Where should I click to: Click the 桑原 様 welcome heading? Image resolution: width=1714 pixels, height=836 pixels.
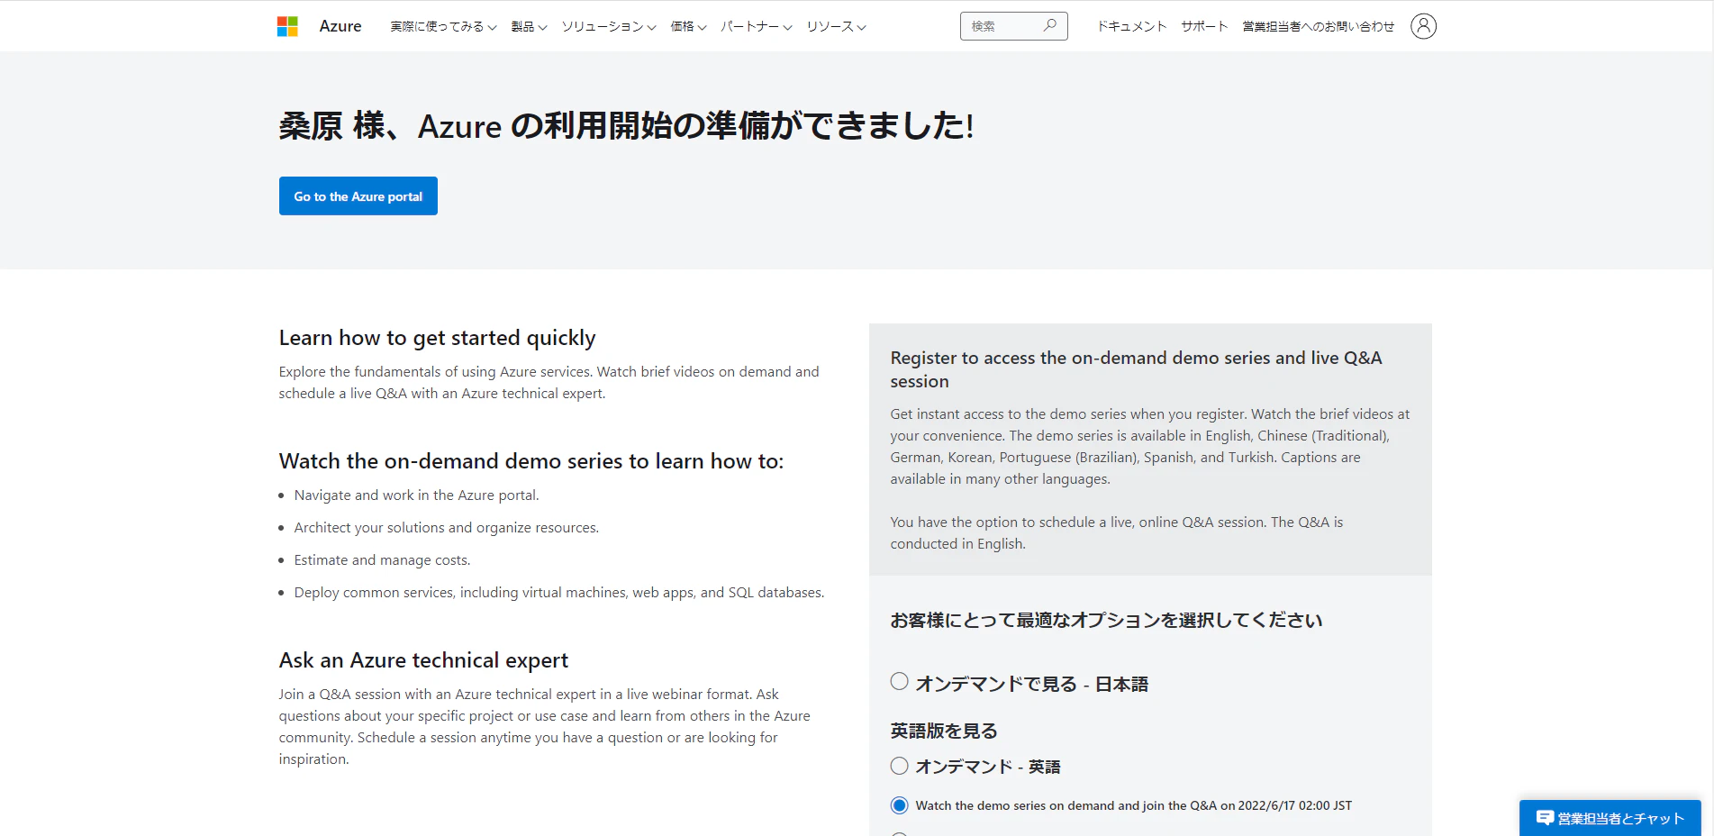point(626,125)
